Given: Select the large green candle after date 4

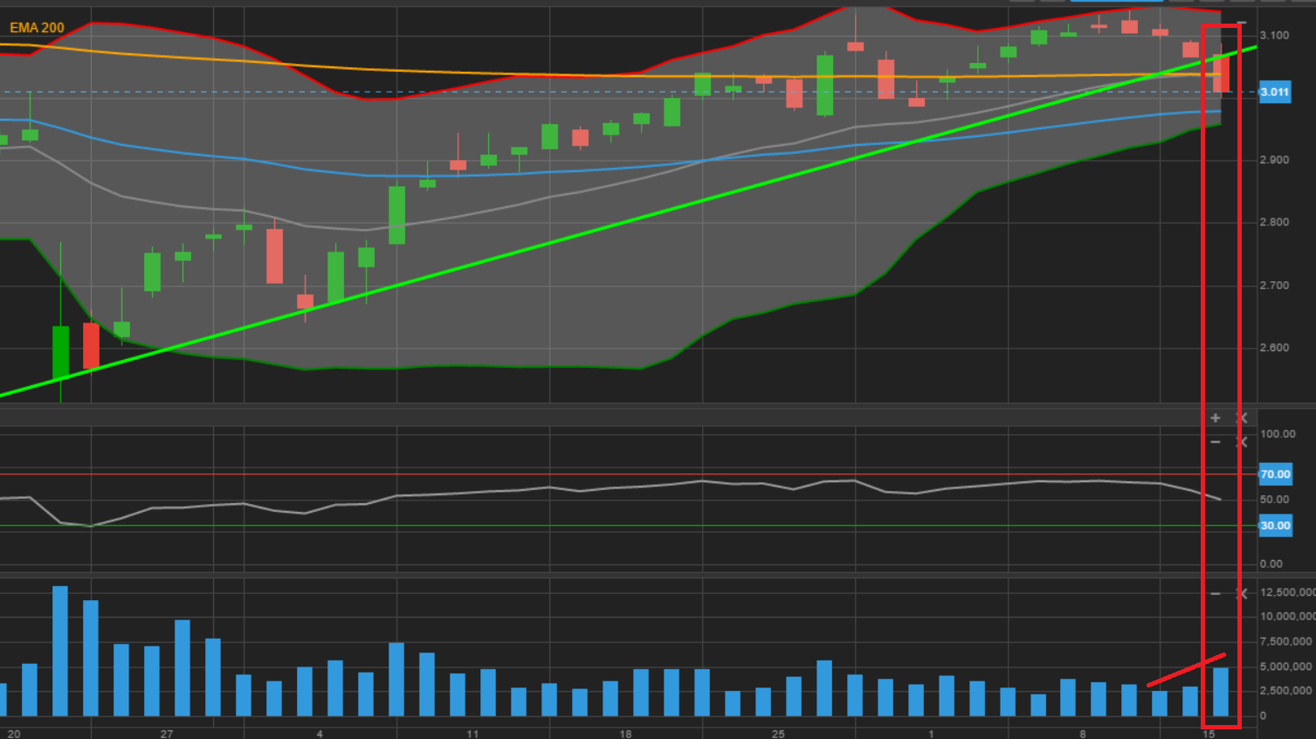Looking at the screenshot, I should [x=396, y=215].
